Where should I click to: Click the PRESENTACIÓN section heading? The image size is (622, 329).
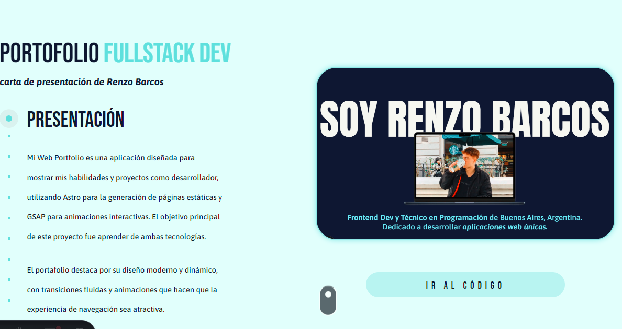click(75, 120)
